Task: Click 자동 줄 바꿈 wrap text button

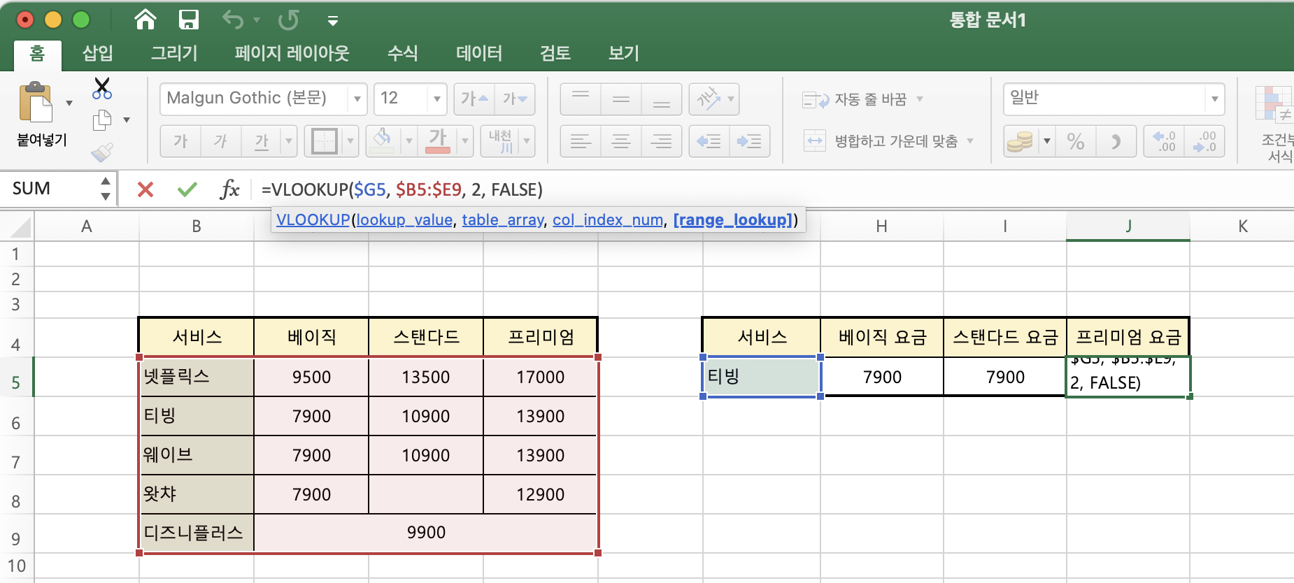Action: [855, 99]
